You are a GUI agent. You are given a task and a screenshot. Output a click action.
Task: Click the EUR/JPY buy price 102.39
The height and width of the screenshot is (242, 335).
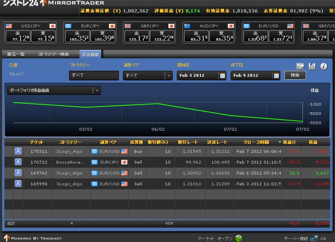pyautogui.click(x=102, y=36)
